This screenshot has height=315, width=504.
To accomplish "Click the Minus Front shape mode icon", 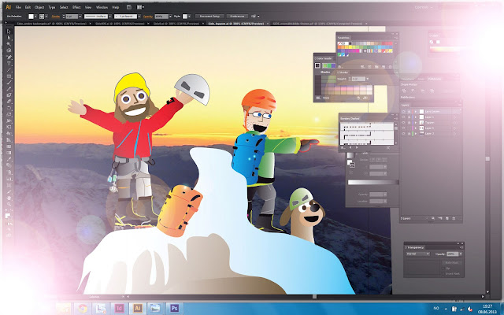I will coord(413,91).
